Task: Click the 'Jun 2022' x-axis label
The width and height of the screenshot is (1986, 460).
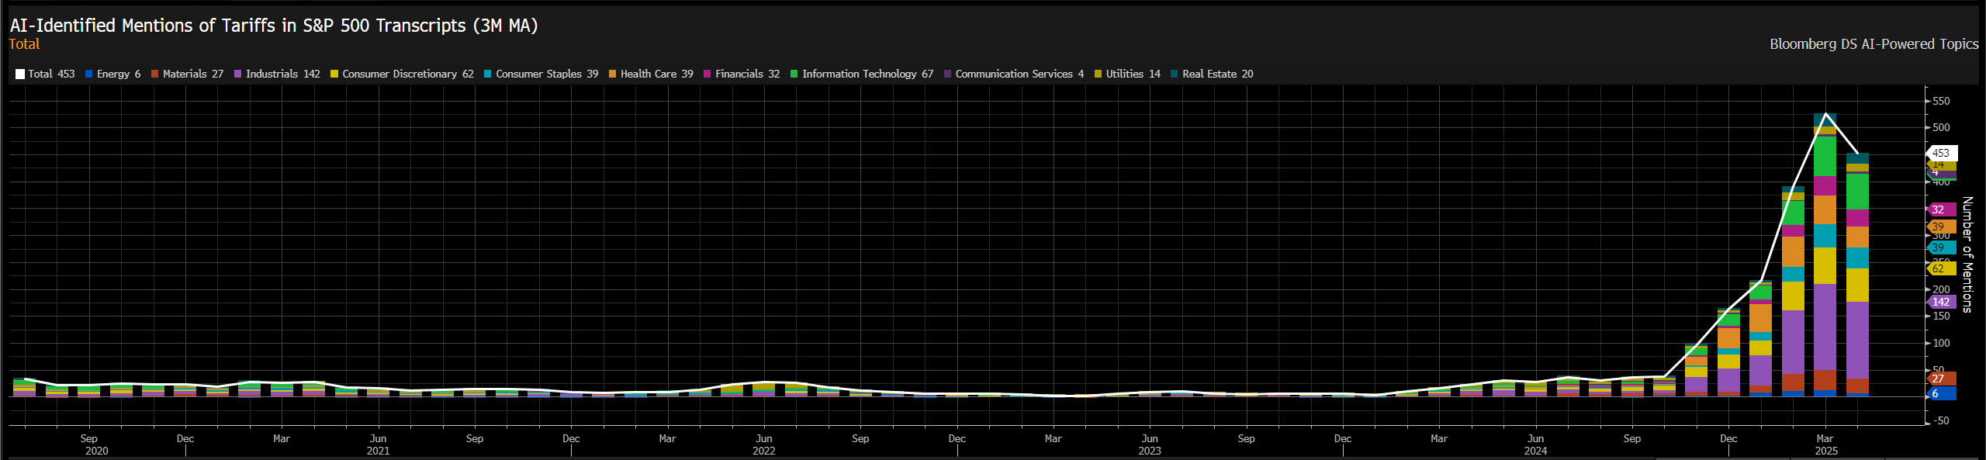Action: pyautogui.click(x=764, y=444)
